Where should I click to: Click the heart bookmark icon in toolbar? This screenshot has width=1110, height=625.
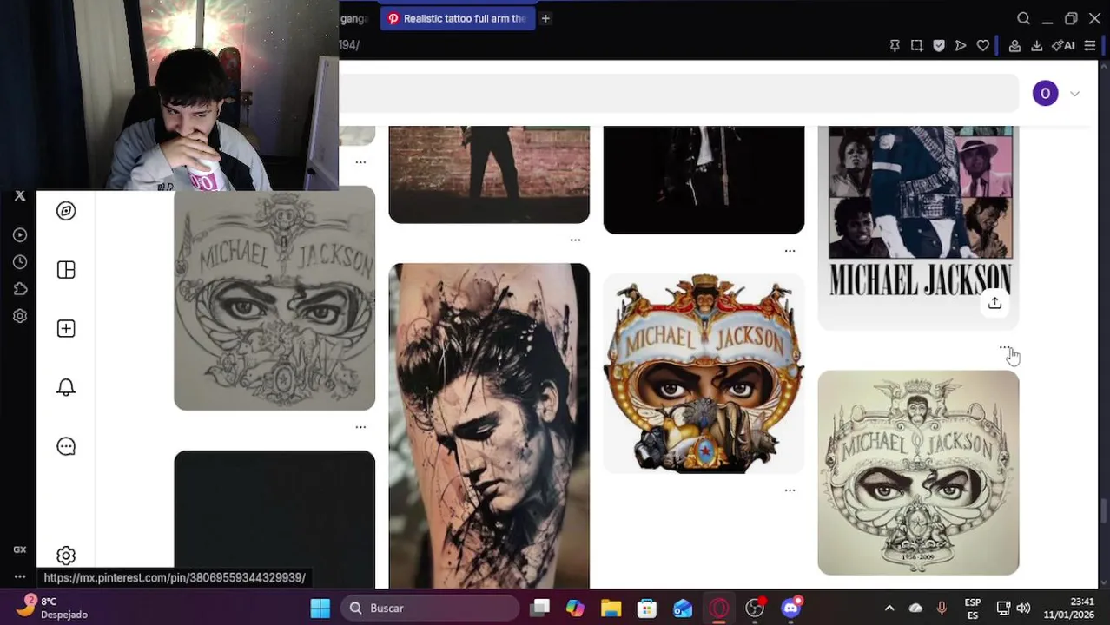point(983,45)
